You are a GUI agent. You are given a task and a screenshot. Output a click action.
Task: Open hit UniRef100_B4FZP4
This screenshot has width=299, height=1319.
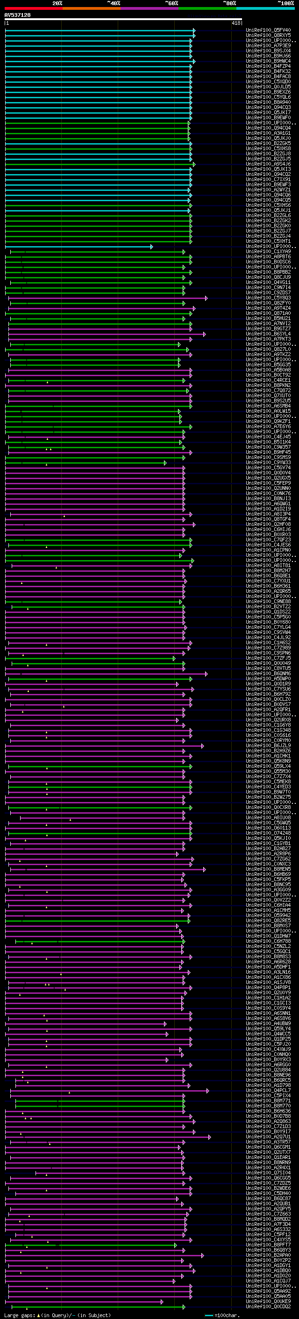pos(268,66)
